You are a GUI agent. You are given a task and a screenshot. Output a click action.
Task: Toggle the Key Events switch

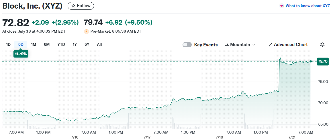pyautogui.click(x=187, y=45)
